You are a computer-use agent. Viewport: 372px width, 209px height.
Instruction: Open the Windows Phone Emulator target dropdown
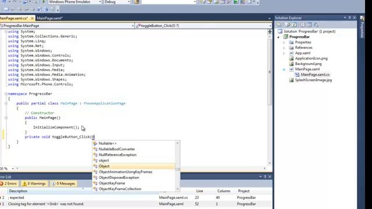(x=100, y=2)
